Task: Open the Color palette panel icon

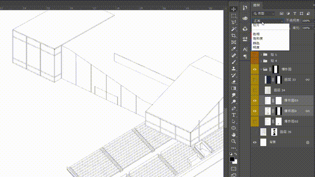Action: coord(245,18)
